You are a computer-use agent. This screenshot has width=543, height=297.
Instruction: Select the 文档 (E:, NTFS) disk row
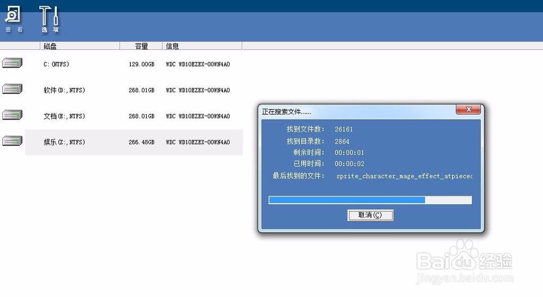(134, 116)
